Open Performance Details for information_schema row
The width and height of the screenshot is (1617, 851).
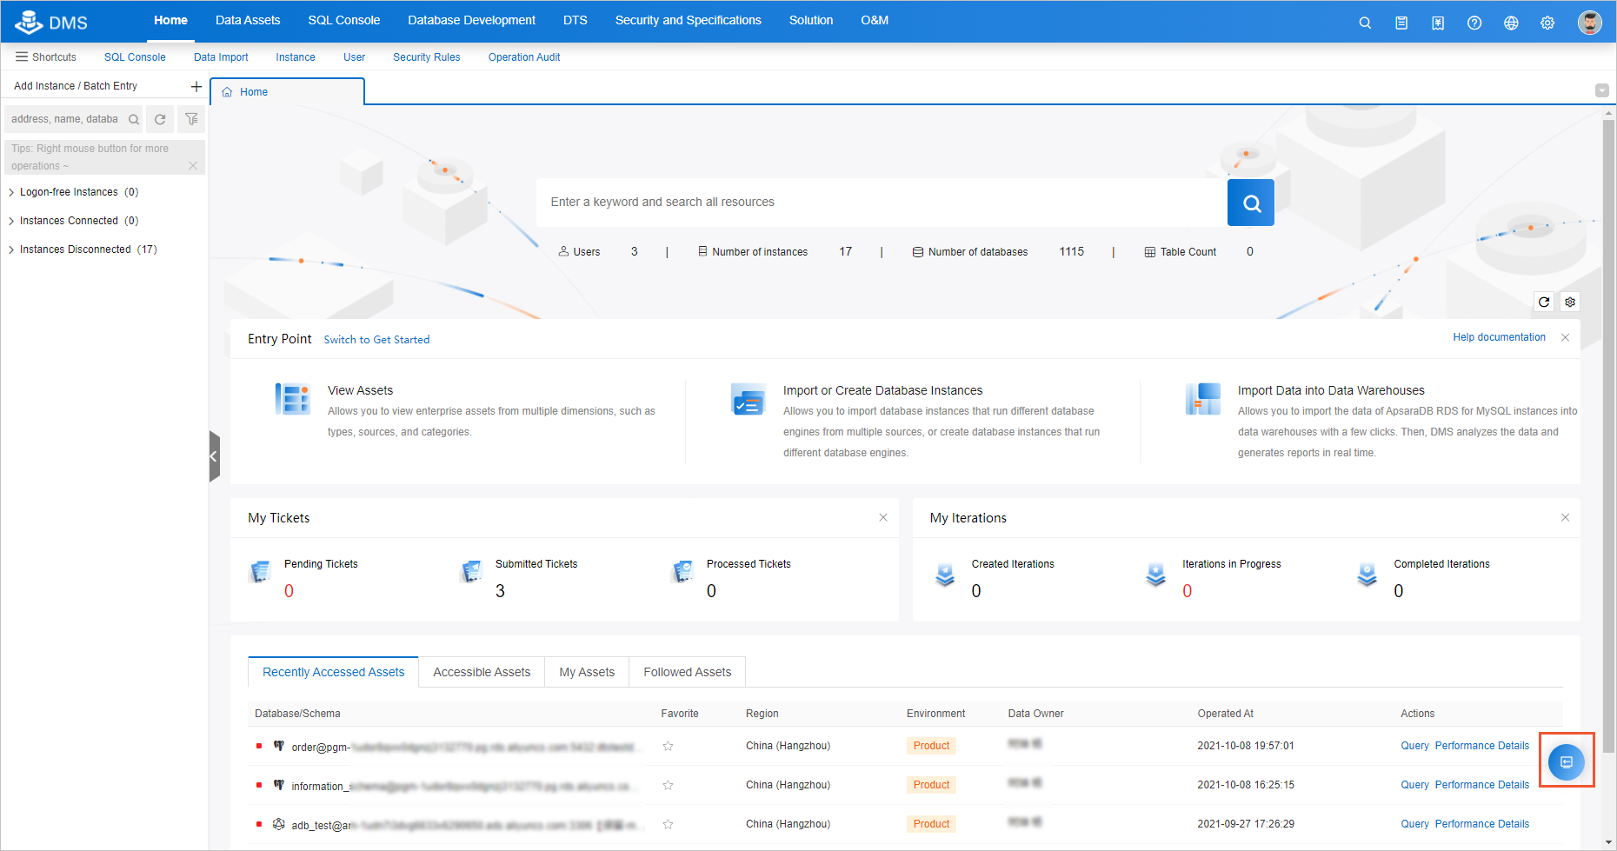coord(1482,785)
